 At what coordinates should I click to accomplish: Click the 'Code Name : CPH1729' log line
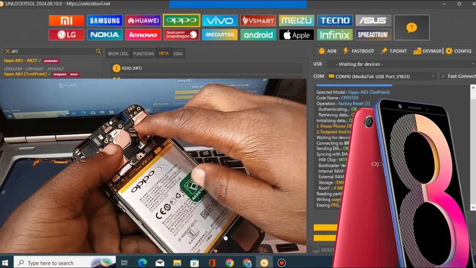[337, 98]
